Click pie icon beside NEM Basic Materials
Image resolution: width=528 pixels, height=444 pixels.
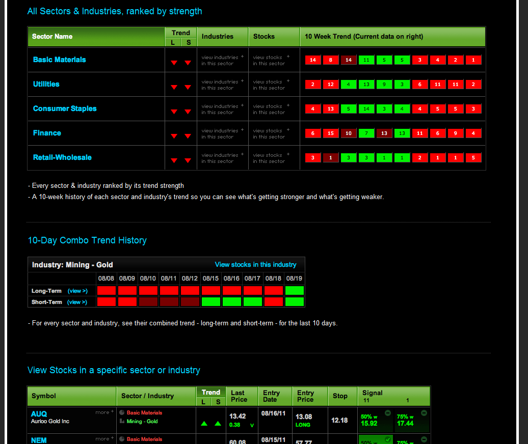tap(122, 439)
